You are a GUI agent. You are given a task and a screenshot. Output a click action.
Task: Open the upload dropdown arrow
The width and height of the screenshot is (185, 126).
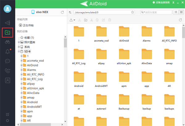coord(74,20)
